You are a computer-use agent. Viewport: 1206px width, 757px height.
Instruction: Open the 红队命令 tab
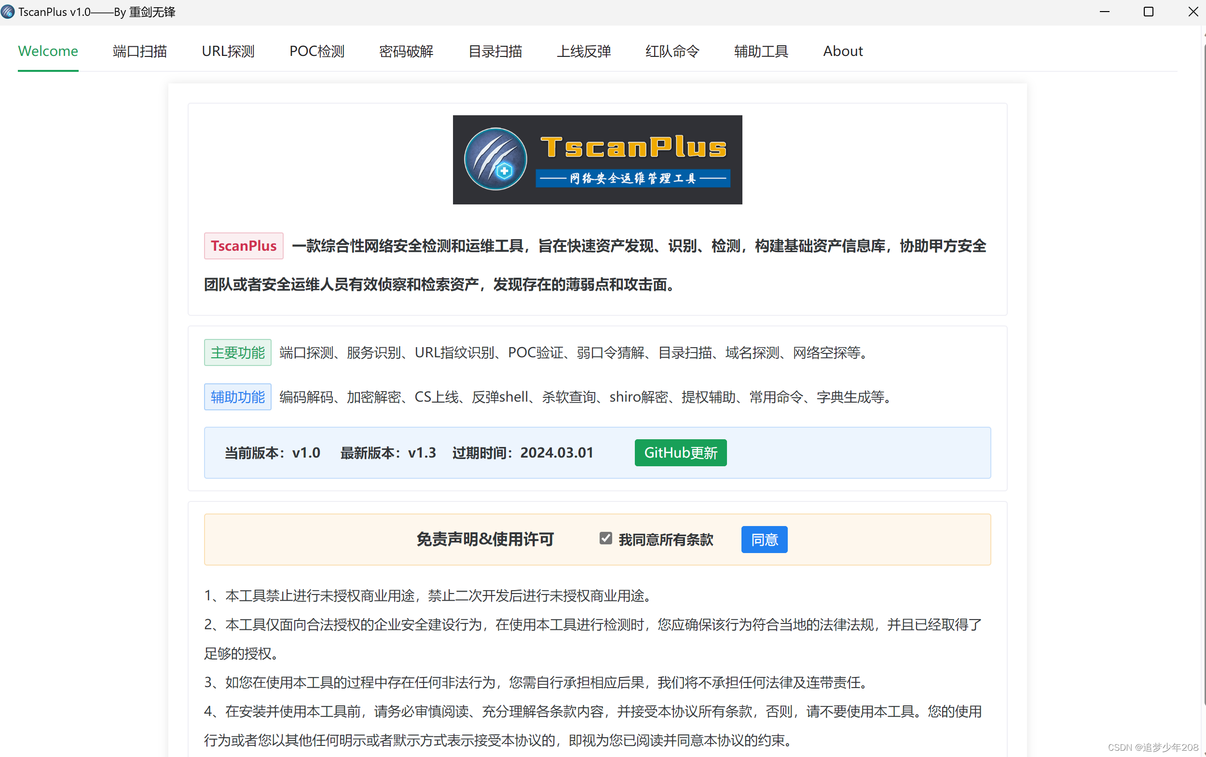pyautogui.click(x=672, y=51)
